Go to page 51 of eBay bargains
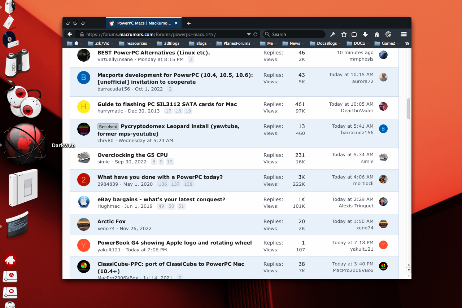The image size is (462, 308). coord(181,206)
